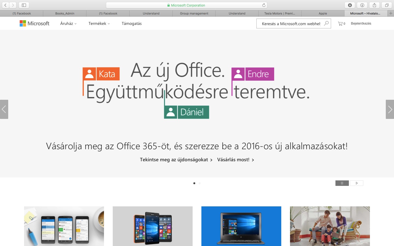
Task: Open the family on sofa thumbnail
Action: pos(330,226)
